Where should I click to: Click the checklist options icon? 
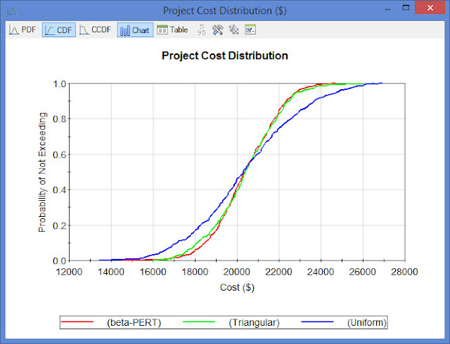point(250,29)
